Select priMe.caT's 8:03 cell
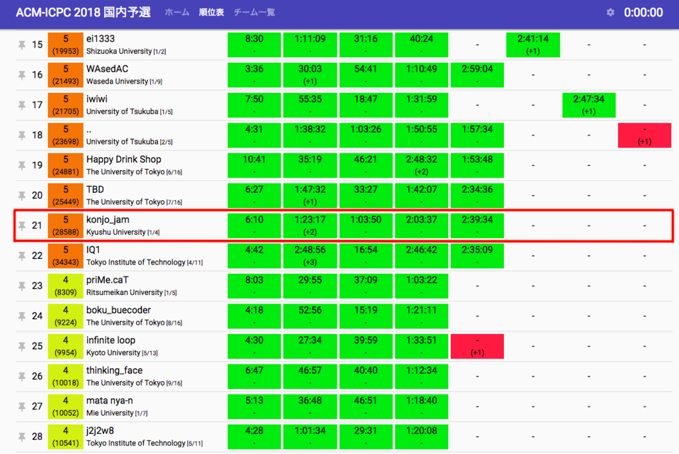This screenshot has width=679, height=454. click(254, 286)
